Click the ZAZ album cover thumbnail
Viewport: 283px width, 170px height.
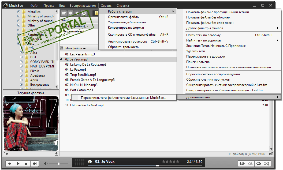coord(31,123)
